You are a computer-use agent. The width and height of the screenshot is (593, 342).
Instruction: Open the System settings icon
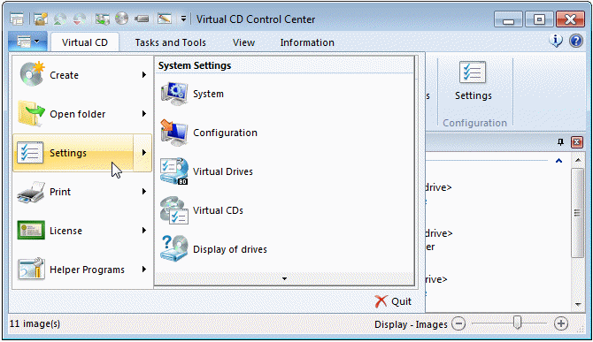coord(174,94)
